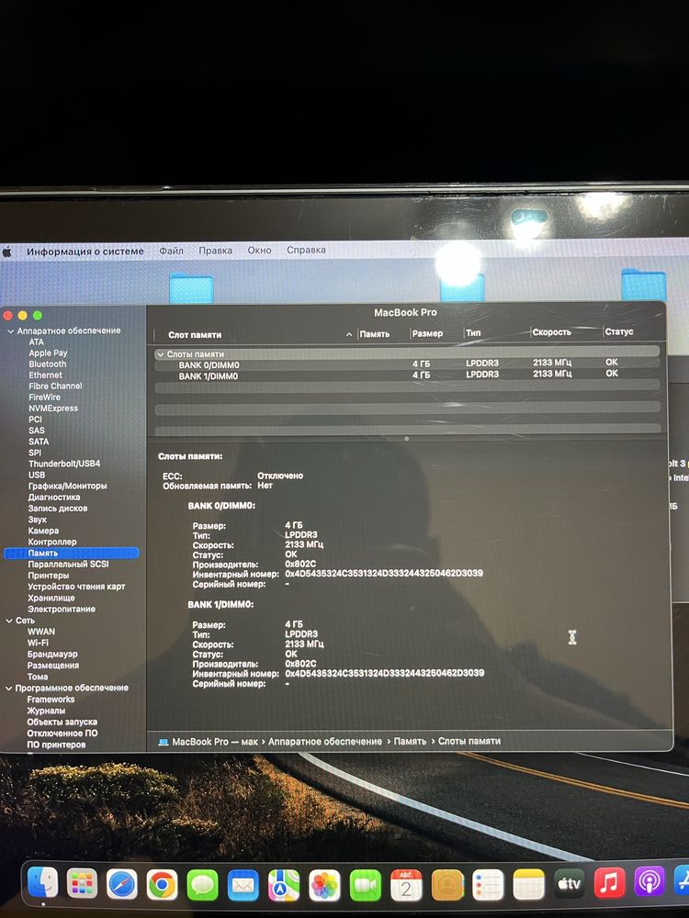The image size is (689, 918).
Task: Open Podcasts from the Dock
Action: pyautogui.click(x=649, y=881)
